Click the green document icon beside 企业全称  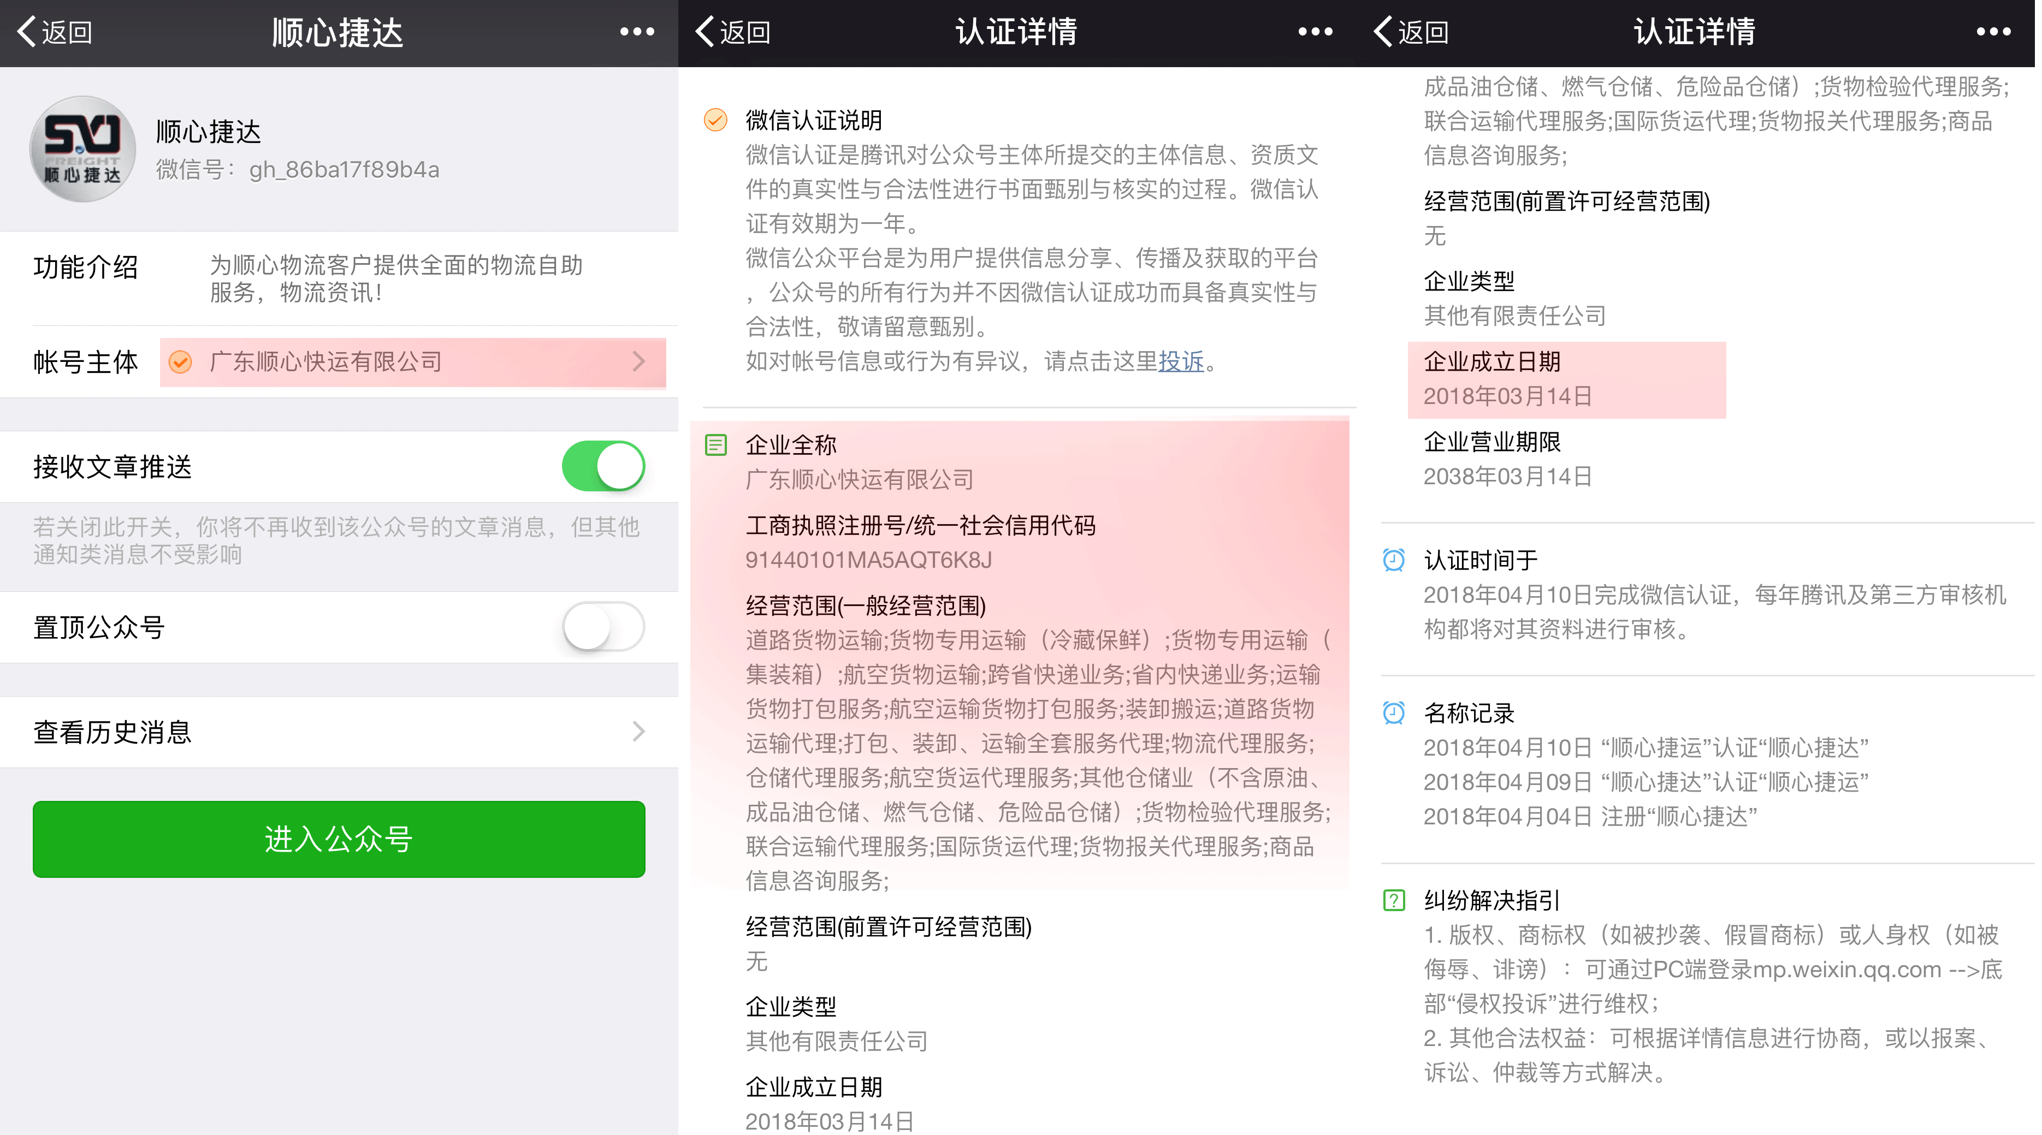(716, 445)
